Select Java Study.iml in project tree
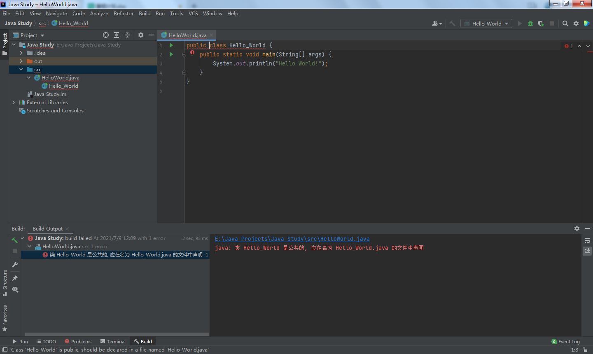 tap(51, 94)
